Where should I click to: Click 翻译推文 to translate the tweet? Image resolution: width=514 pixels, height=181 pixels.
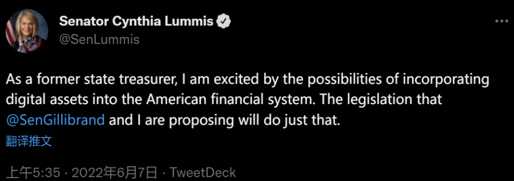coord(29,141)
